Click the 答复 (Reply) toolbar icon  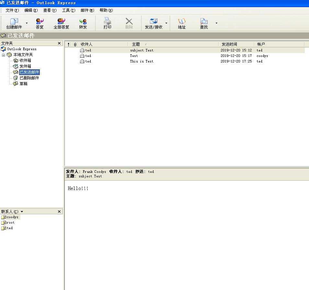point(40,23)
